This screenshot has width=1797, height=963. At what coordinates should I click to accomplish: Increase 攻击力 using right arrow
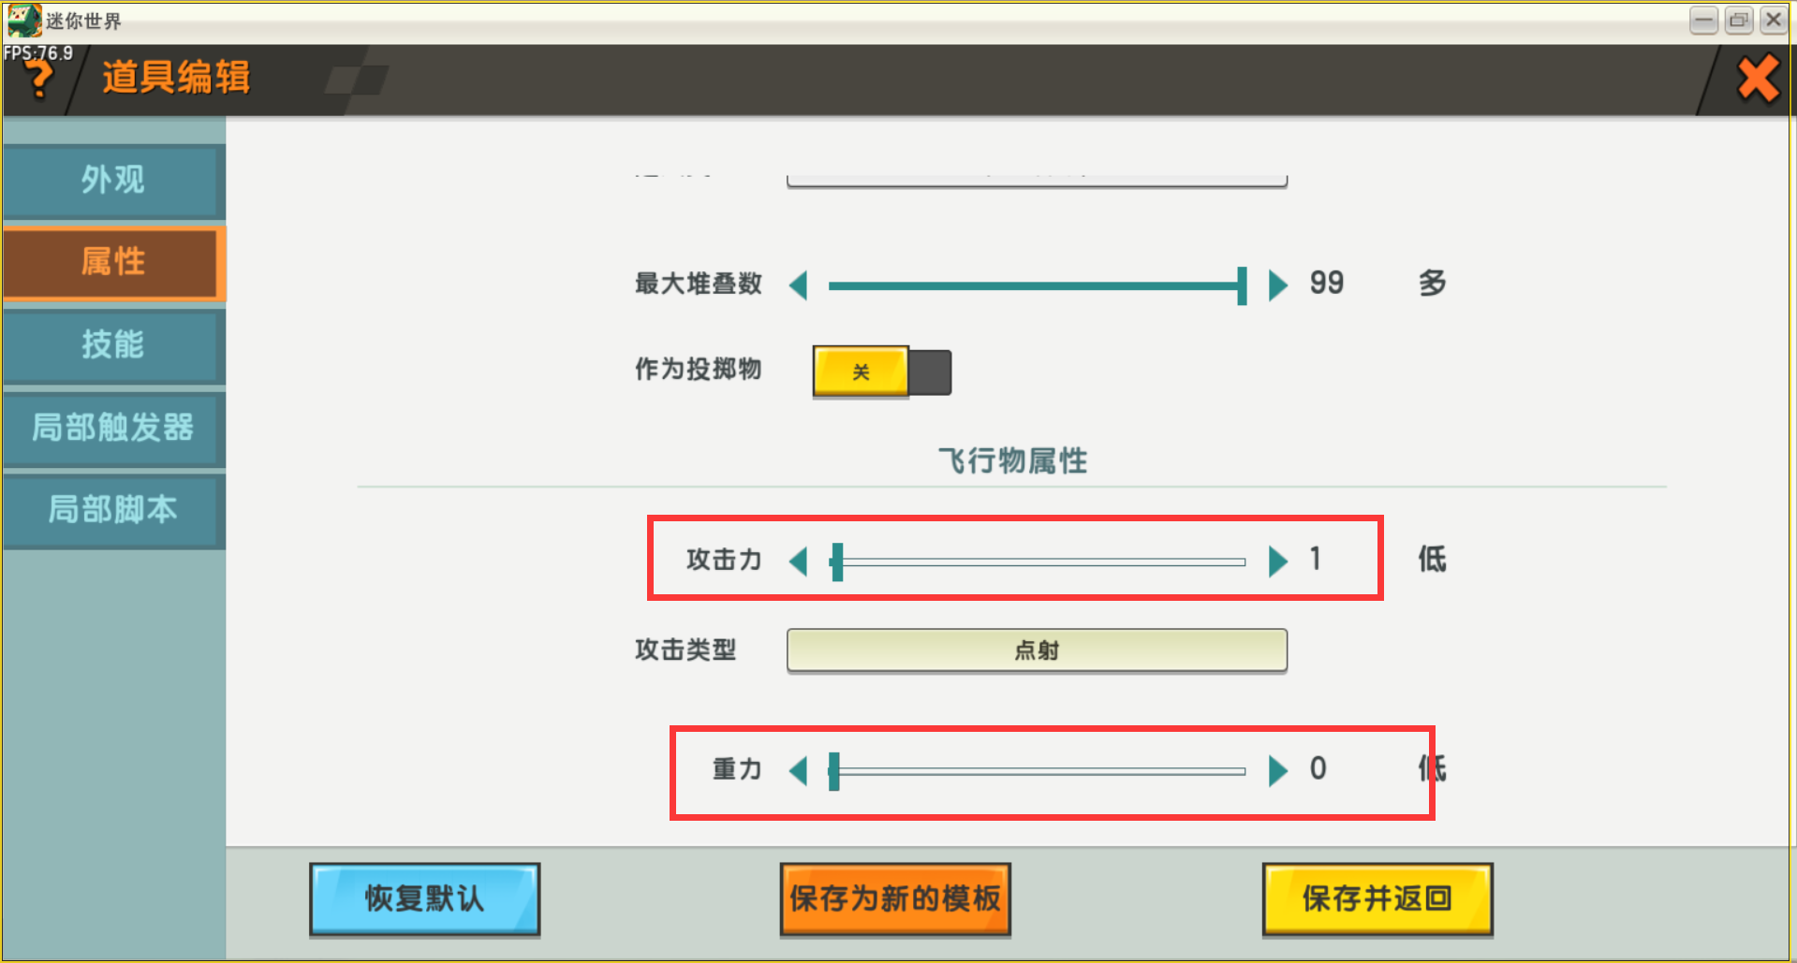1277,562
